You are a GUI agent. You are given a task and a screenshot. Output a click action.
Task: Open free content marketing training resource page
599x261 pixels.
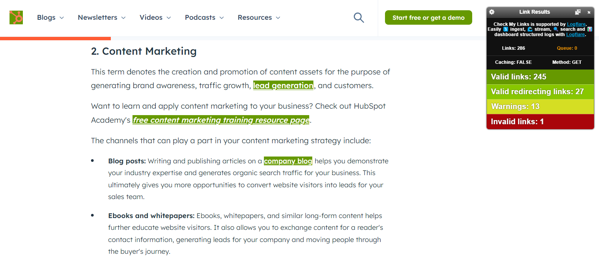pos(221,120)
